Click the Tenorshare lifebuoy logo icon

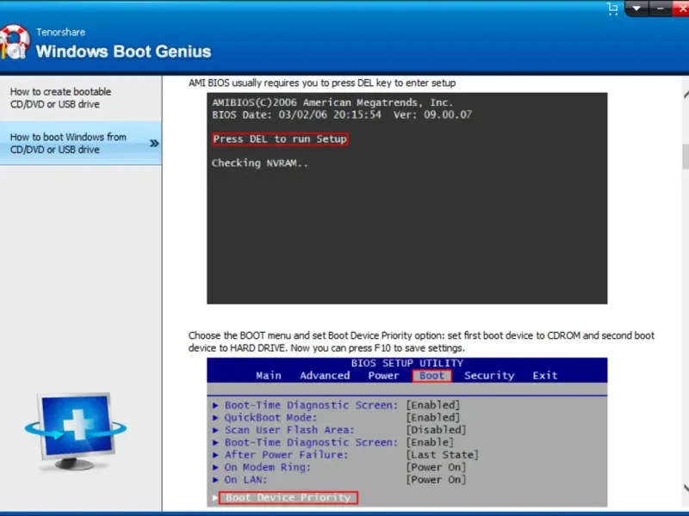[x=15, y=42]
